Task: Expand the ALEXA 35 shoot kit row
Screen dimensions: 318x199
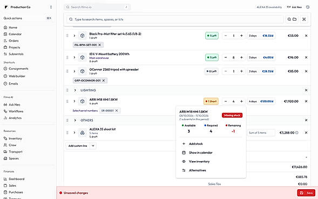Action: (x=75, y=133)
